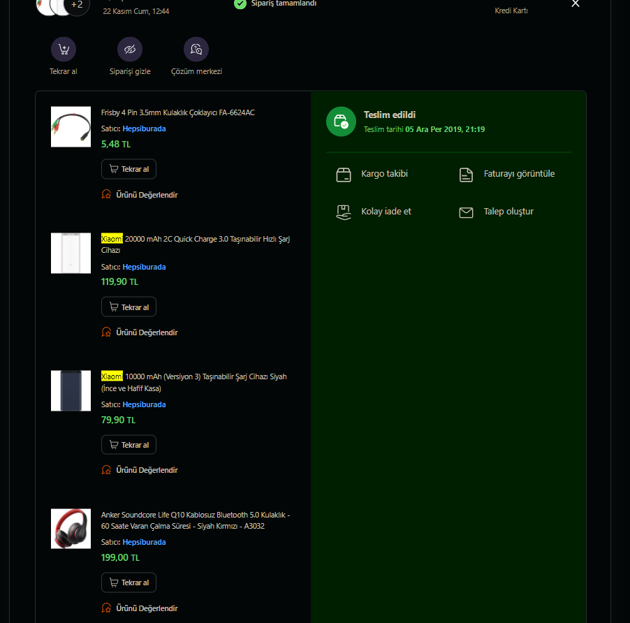Rebuy the Xiaomi 20000 mAh powerbank

129,307
